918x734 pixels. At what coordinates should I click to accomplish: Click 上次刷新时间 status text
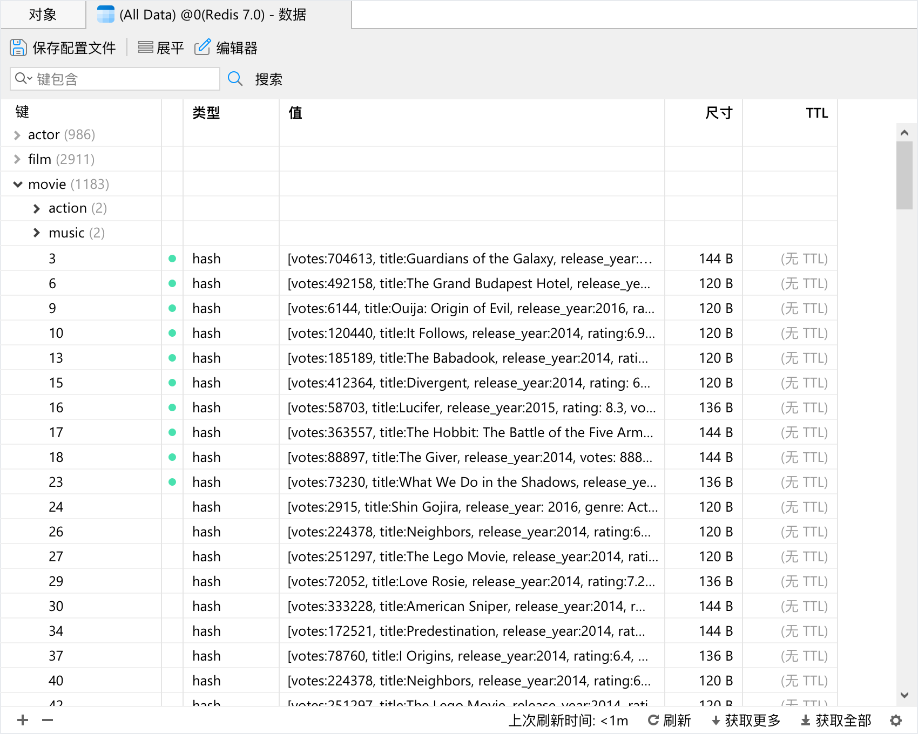point(568,721)
